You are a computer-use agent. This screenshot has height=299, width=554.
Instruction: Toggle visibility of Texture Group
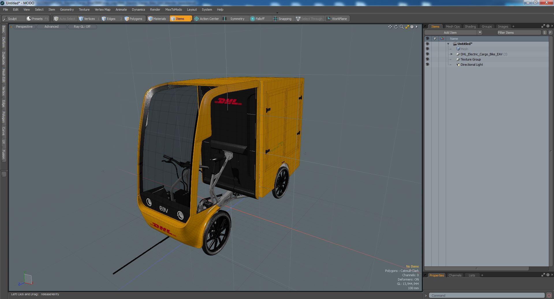tap(427, 59)
